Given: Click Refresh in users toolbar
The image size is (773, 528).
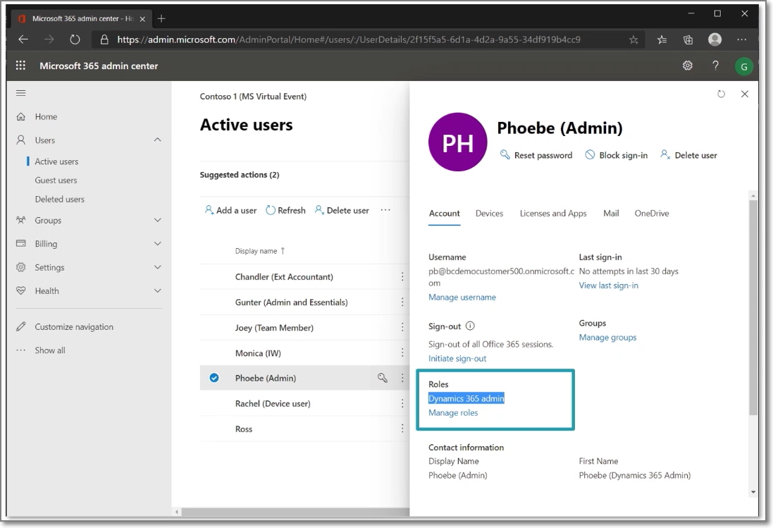Looking at the screenshot, I should [285, 211].
